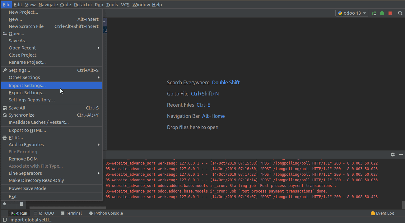Open the Terminal tool tab
The height and width of the screenshot is (223, 405).
pyautogui.click(x=71, y=213)
